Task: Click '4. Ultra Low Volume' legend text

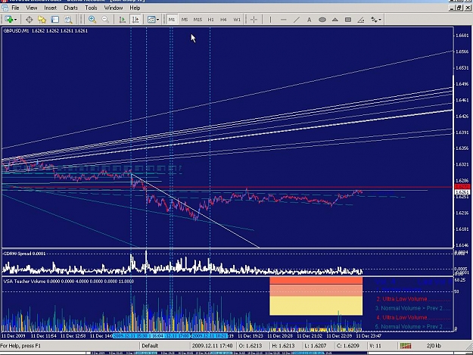Action: pos(402,317)
